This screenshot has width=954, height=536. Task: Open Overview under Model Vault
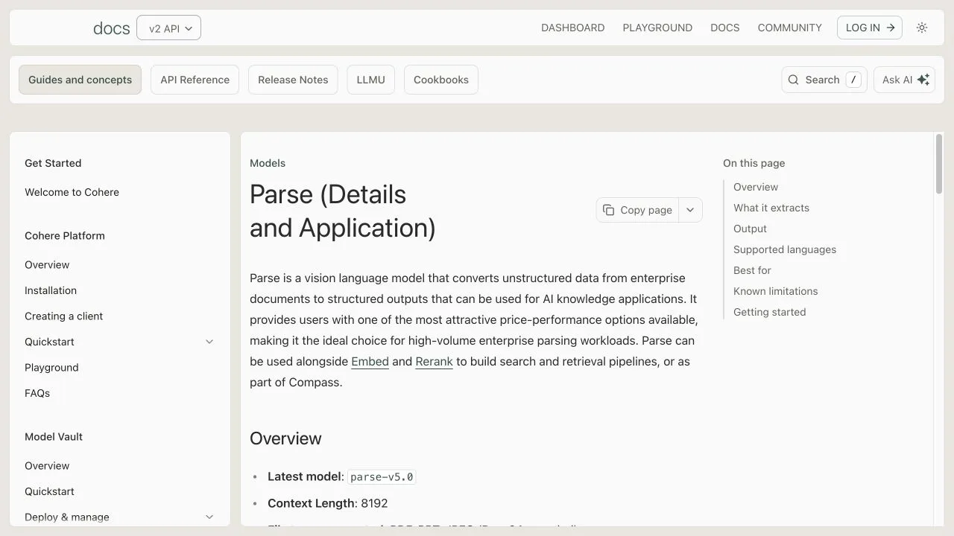click(47, 466)
